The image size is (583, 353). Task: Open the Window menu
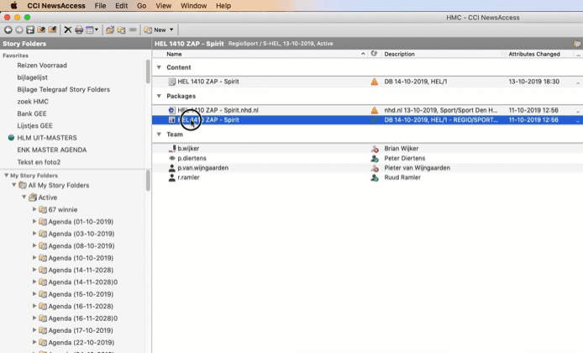[x=193, y=6]
